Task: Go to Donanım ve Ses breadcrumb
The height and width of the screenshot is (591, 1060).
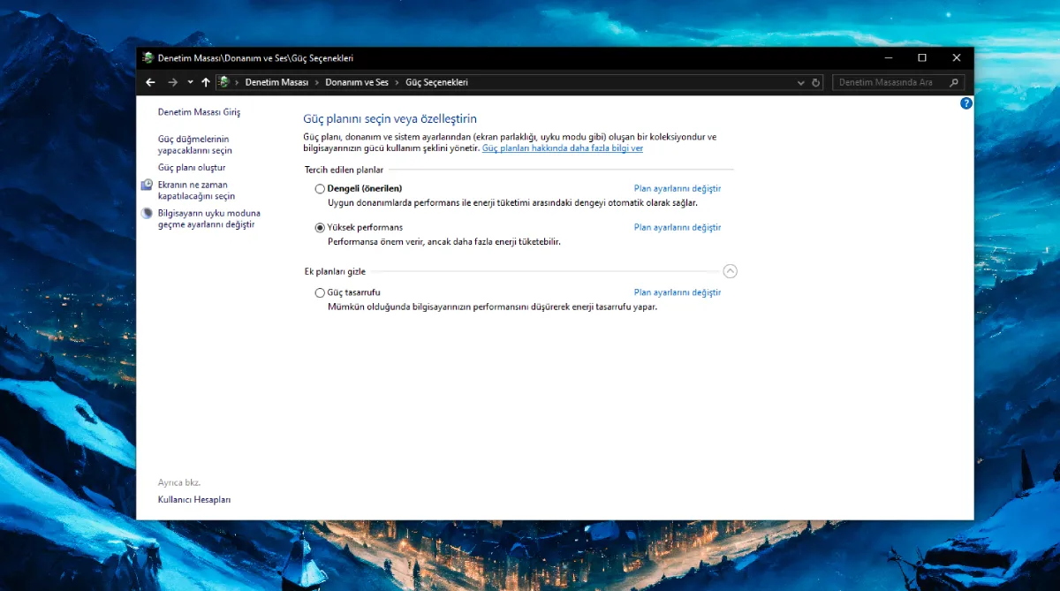Action: 356,82
